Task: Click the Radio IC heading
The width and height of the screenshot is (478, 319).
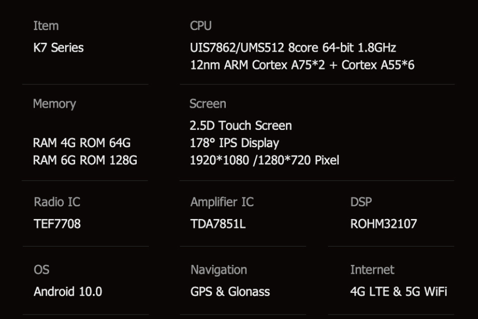Action: coord(57,202)
